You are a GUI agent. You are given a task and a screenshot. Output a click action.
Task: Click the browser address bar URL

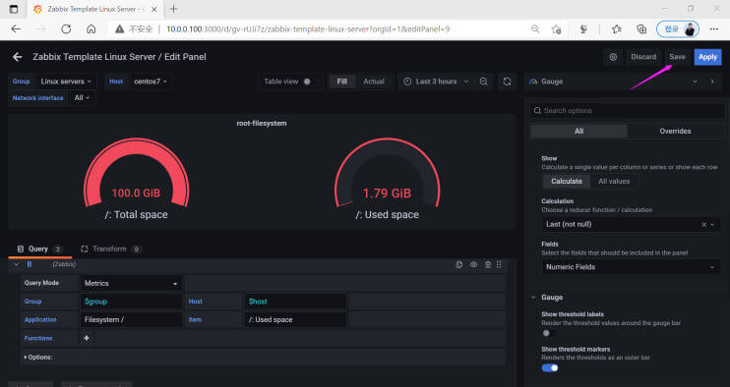[x=308, y=28]
